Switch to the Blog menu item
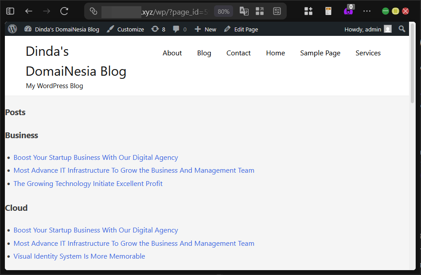Image resolution: width=421 pixels, height=275 pixels. pyautogui.click(x=204, y=53)
